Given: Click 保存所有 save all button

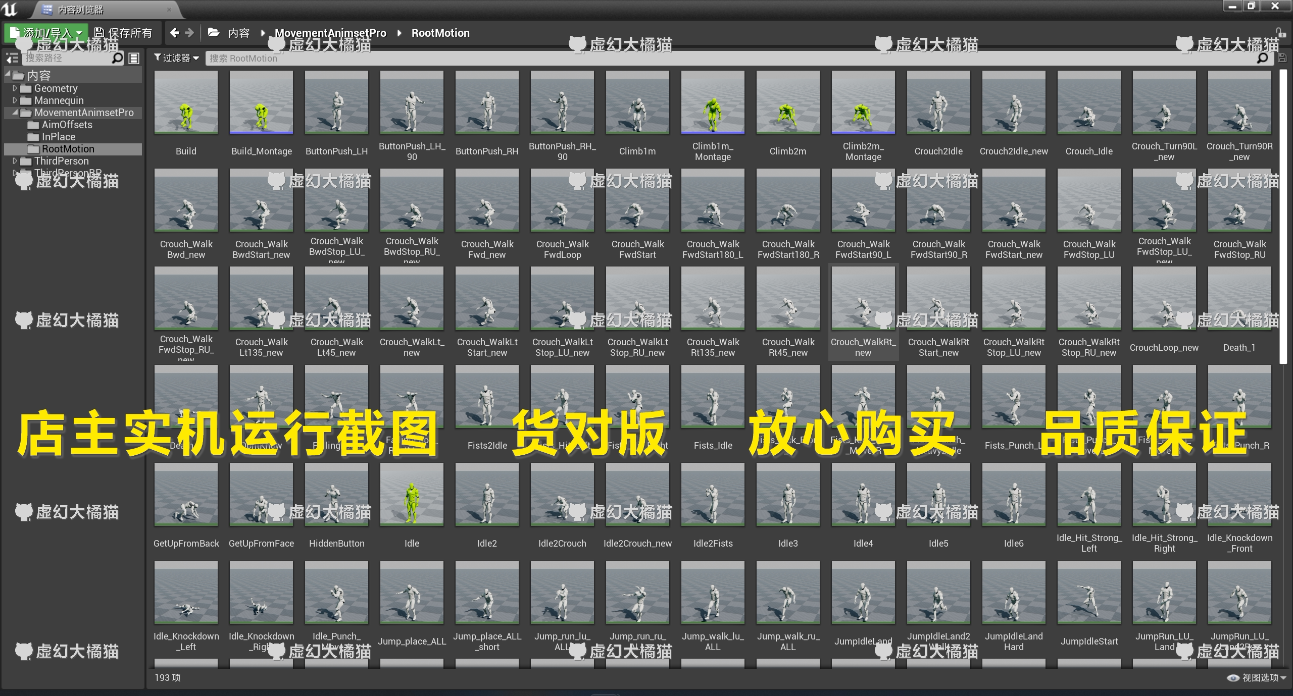Looking at the screenshot, I should tap(123, 33).
